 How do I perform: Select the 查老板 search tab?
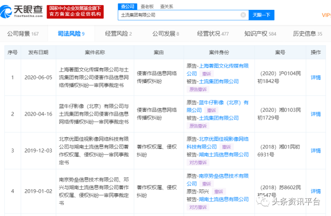point(146,6)
